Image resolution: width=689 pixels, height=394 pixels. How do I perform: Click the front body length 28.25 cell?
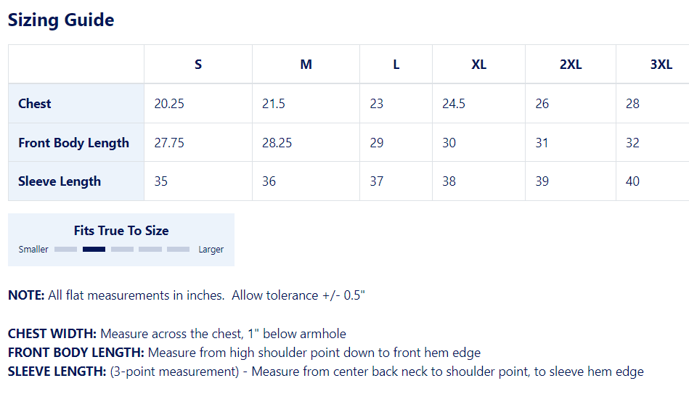277,143
